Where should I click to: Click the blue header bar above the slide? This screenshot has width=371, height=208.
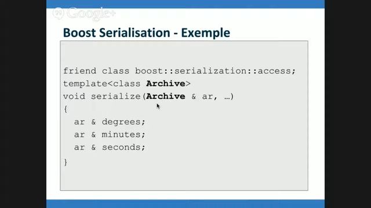185,4
